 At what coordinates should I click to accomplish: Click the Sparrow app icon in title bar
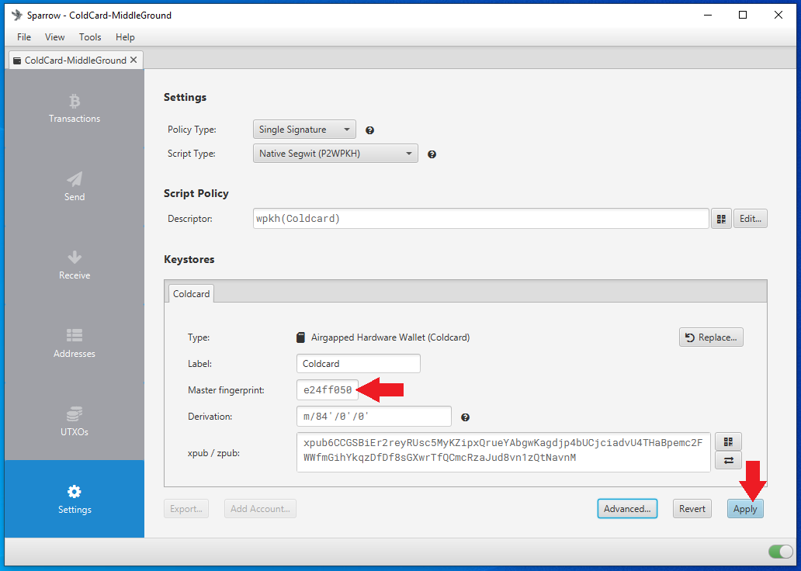(x=17, y=15)
